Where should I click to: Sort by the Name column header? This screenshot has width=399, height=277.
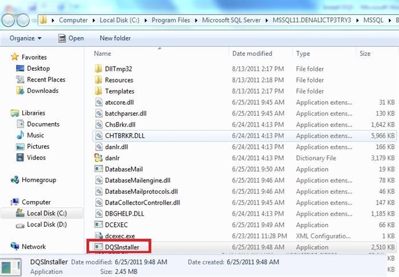pos(102,54)
